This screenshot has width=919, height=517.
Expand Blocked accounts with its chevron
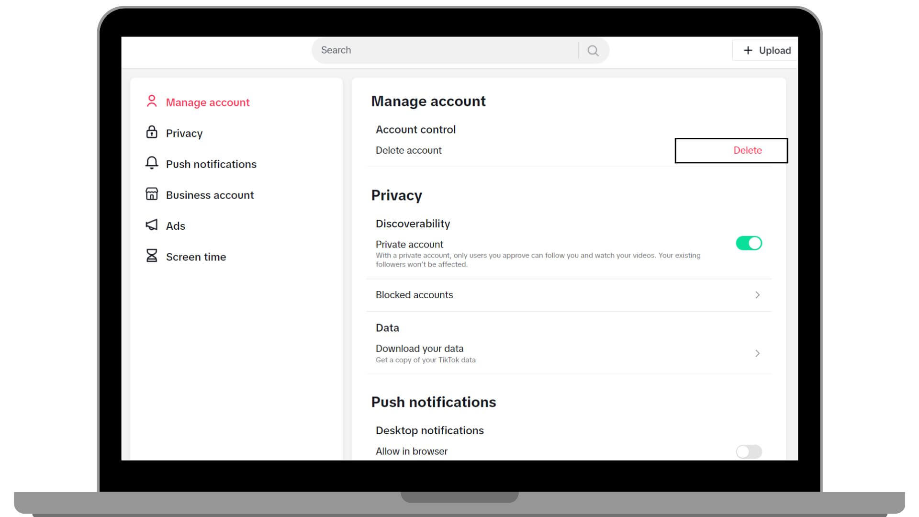click(757, 295)
